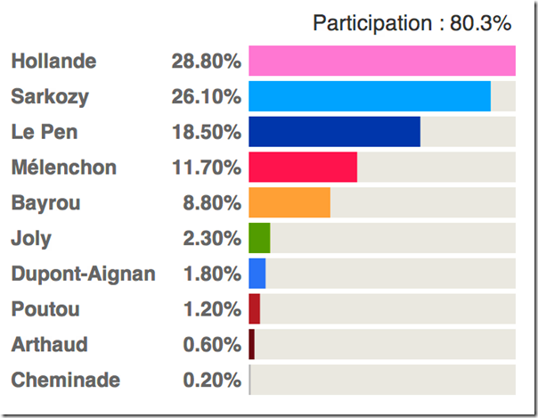Click the green Joly result bar

259,238
